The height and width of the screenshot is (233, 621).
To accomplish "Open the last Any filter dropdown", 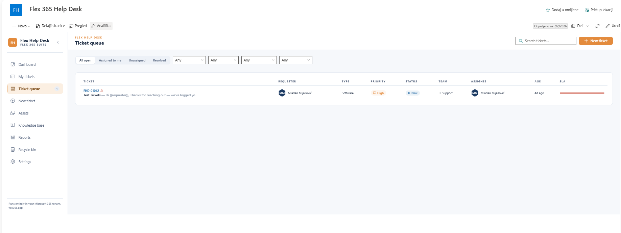I will [x=296, y=60].
